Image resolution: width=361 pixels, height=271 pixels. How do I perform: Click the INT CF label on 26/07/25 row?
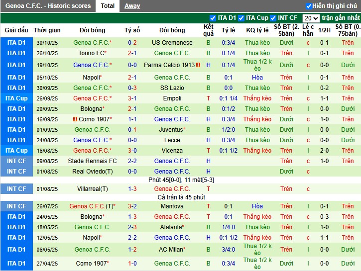click(x=16, y=206)
